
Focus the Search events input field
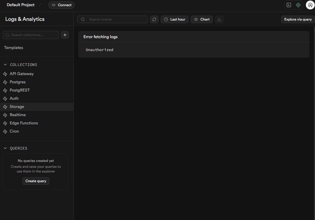point(113,19)
